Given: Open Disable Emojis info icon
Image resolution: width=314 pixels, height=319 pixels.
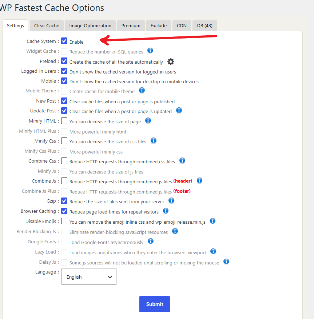Looking at the screenshot, I should pyautogui.click(x=212, y=221).
